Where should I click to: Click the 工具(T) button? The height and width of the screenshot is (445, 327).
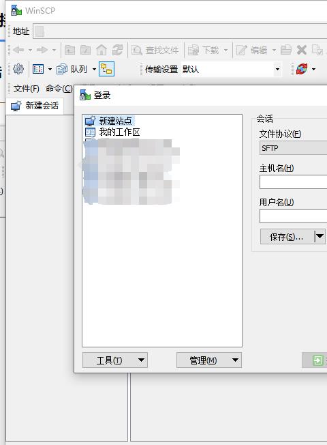coord(114,360)
